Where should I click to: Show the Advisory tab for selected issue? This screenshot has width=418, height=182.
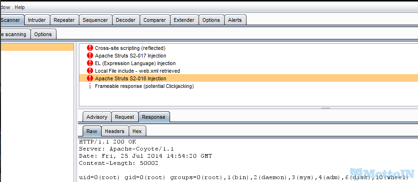point(97,117)
